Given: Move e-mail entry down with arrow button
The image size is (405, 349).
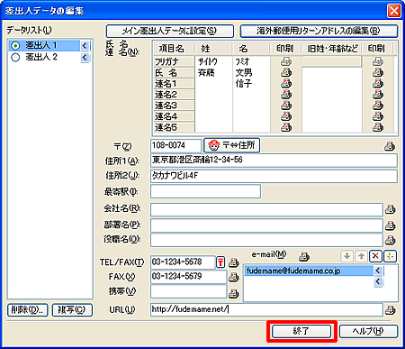Looking at the screenshot, I should pos(347,256).
